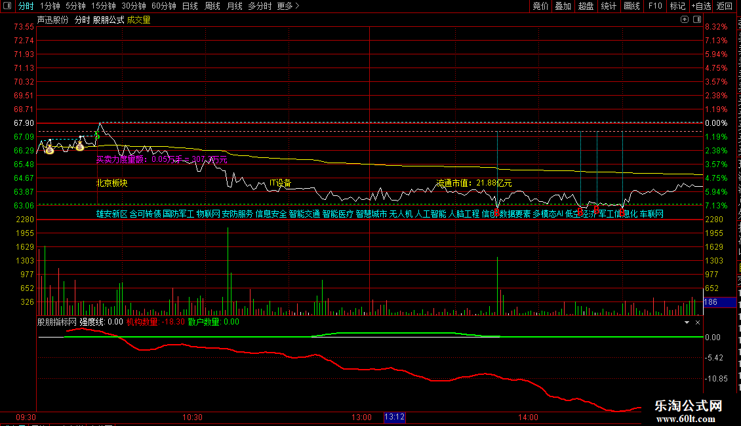Expand the 更多 periods menu
Image resolution: width=741 pixels, height=426 pixels.
pos(288,6)
